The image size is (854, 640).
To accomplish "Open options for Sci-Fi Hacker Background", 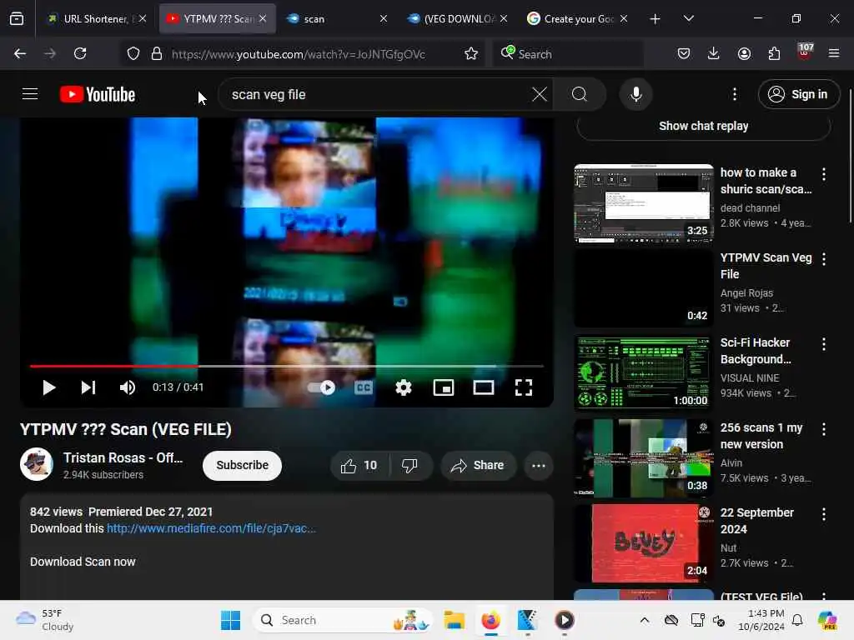I will point(823,344).
